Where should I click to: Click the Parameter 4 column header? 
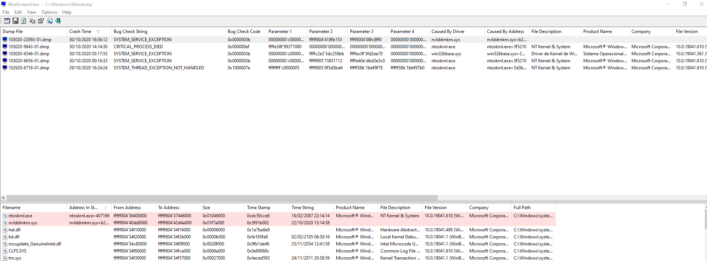tap(408, 32)
